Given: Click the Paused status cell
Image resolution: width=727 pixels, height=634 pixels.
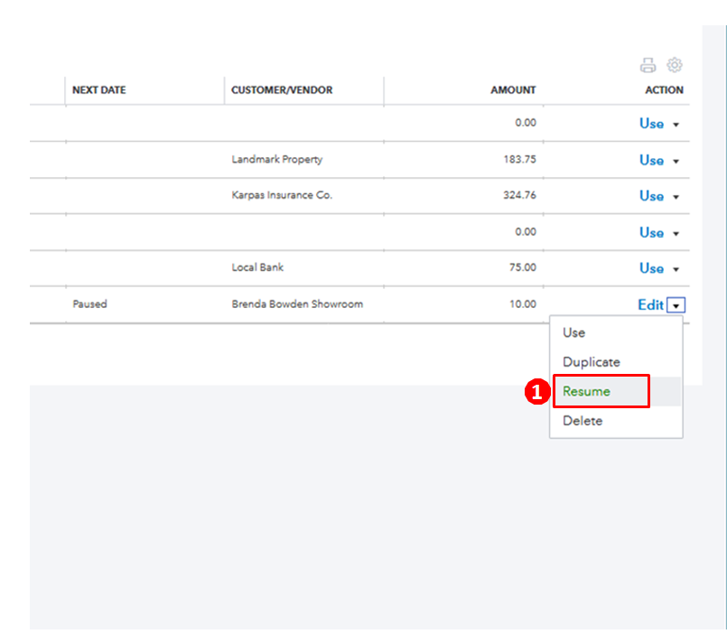Looking at the screenshot, I should pyautogui.click(x=89, y=304).
